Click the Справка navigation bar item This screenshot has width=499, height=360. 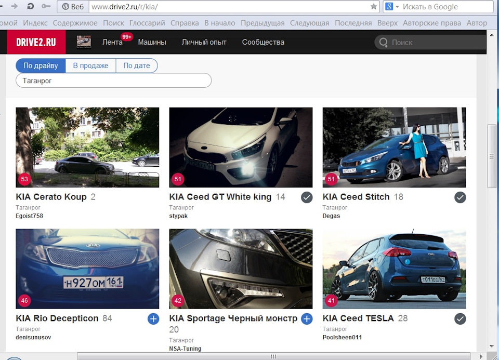[185, 23]
